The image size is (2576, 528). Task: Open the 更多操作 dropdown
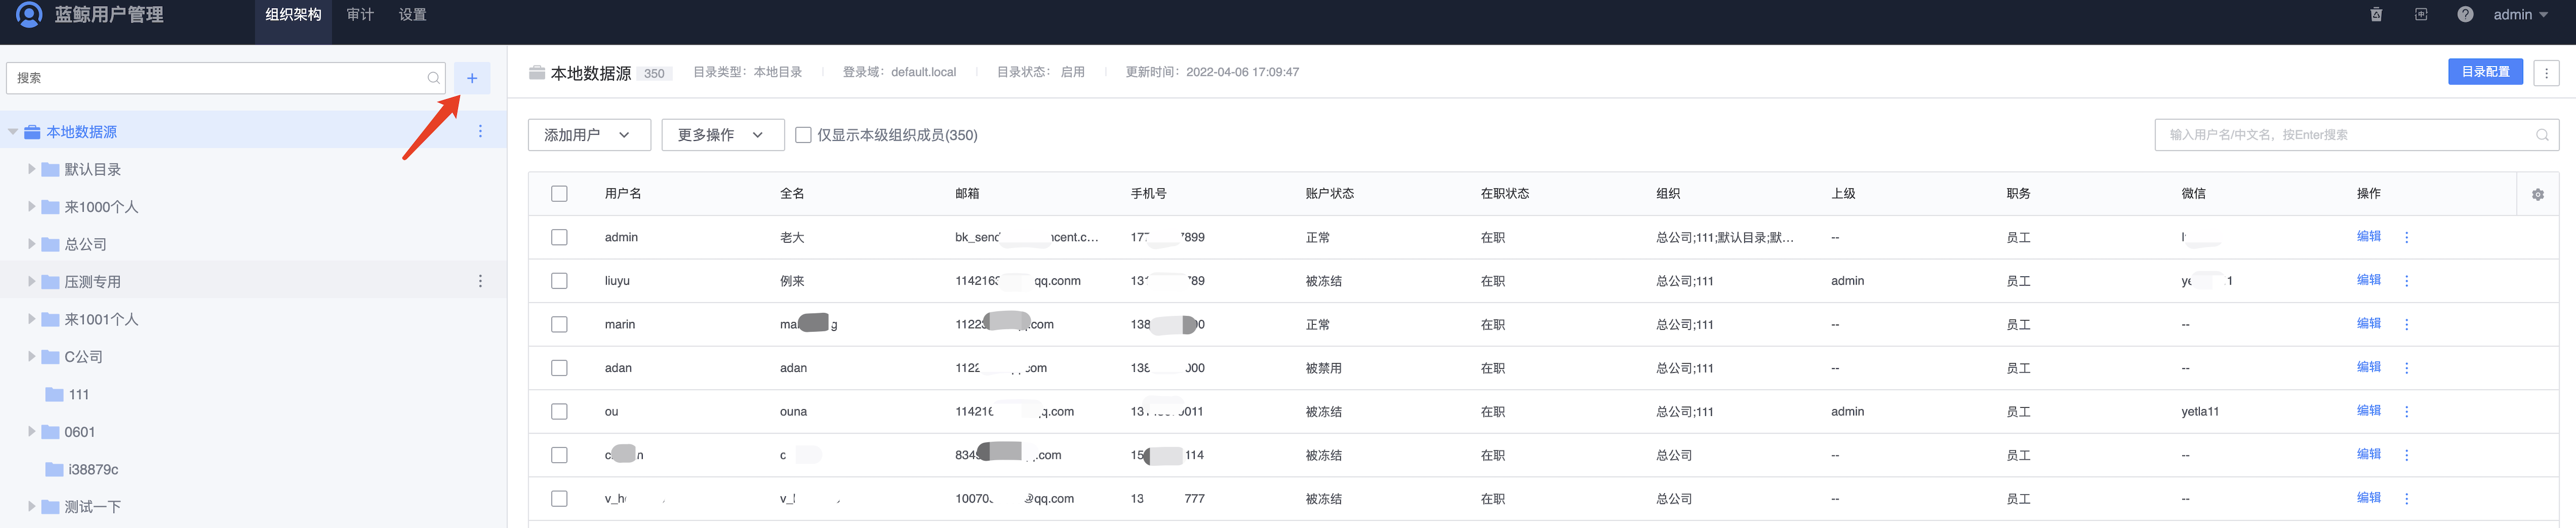tap(721, 135)
